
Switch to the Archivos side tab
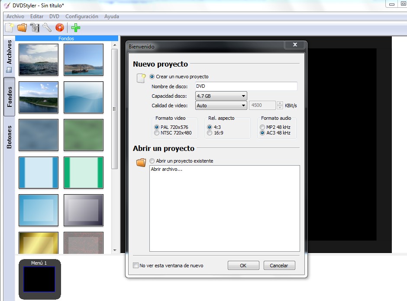[x=10, y=56]
